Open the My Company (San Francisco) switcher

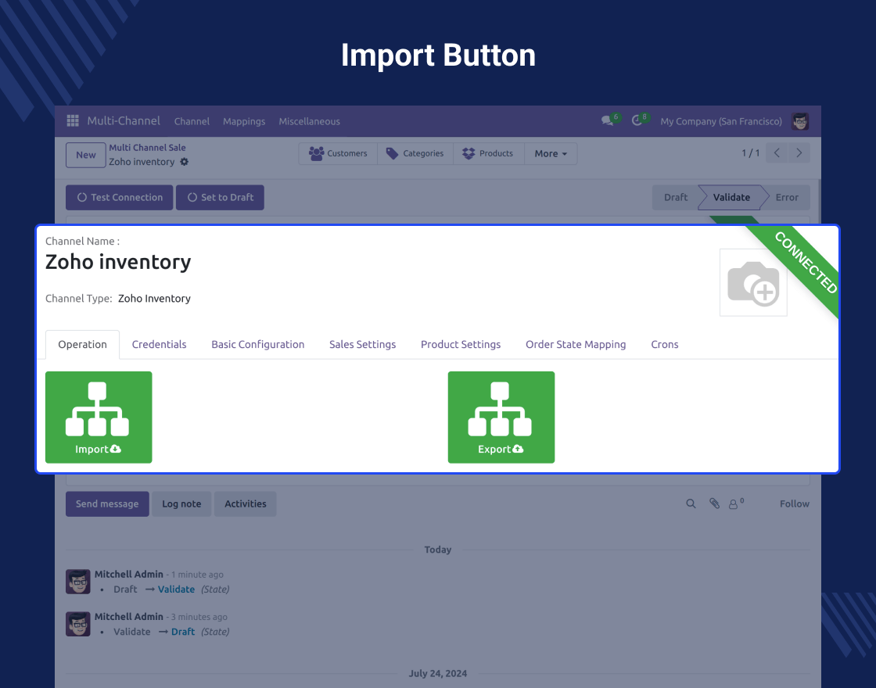pyautogui.click(x=721, y=121)
